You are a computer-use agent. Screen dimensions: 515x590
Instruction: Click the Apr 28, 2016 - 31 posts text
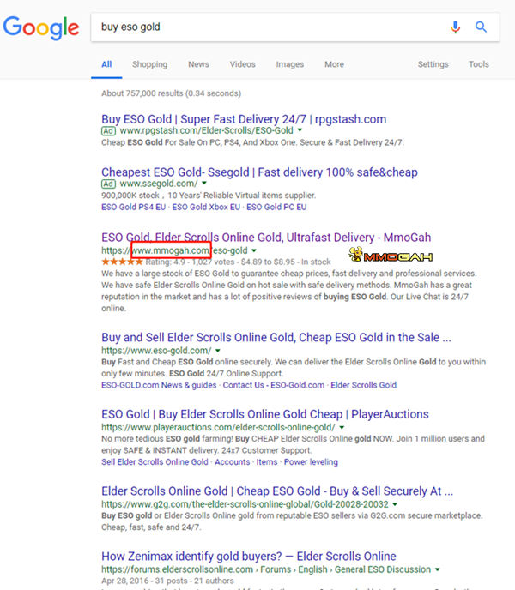pos(167,581)
